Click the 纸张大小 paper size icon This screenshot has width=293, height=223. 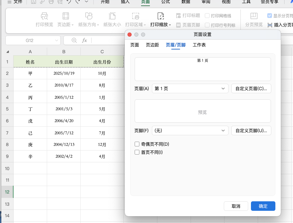click(112, 16)
